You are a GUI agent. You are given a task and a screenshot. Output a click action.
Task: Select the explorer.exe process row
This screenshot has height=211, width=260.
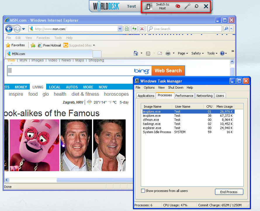(x=188, y=128)
